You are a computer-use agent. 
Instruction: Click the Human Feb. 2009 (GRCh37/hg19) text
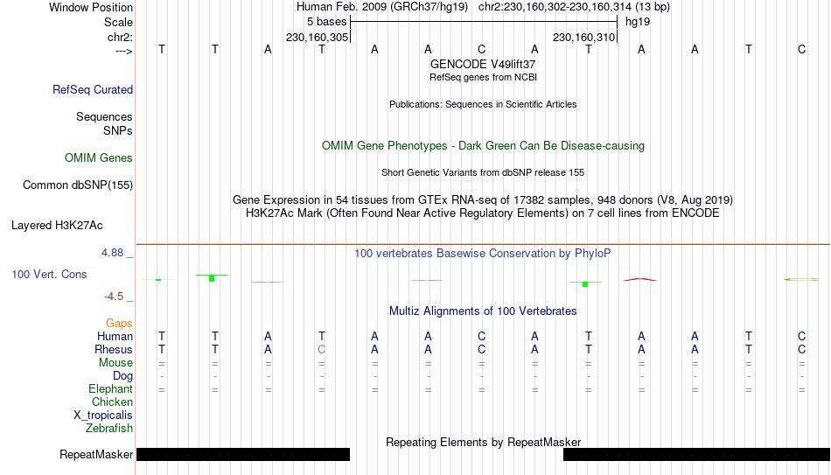[382, 7]
